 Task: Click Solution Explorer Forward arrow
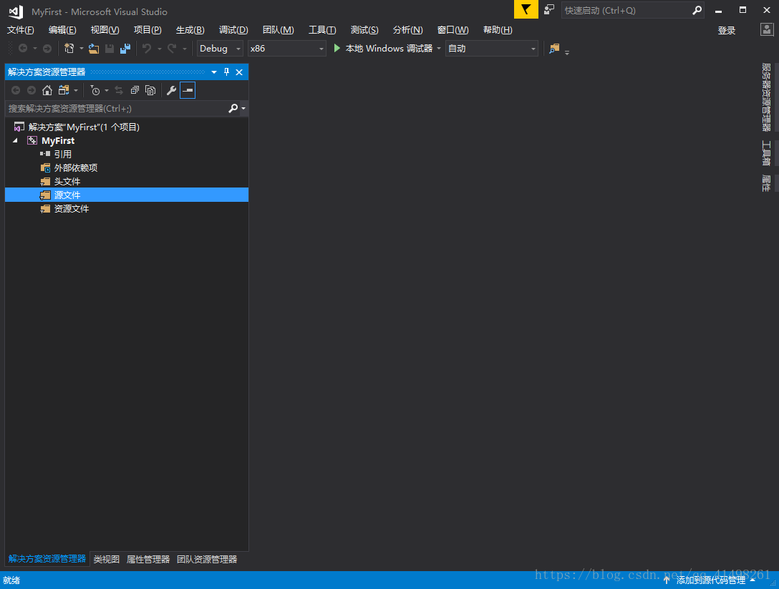[x=32, y=90]
